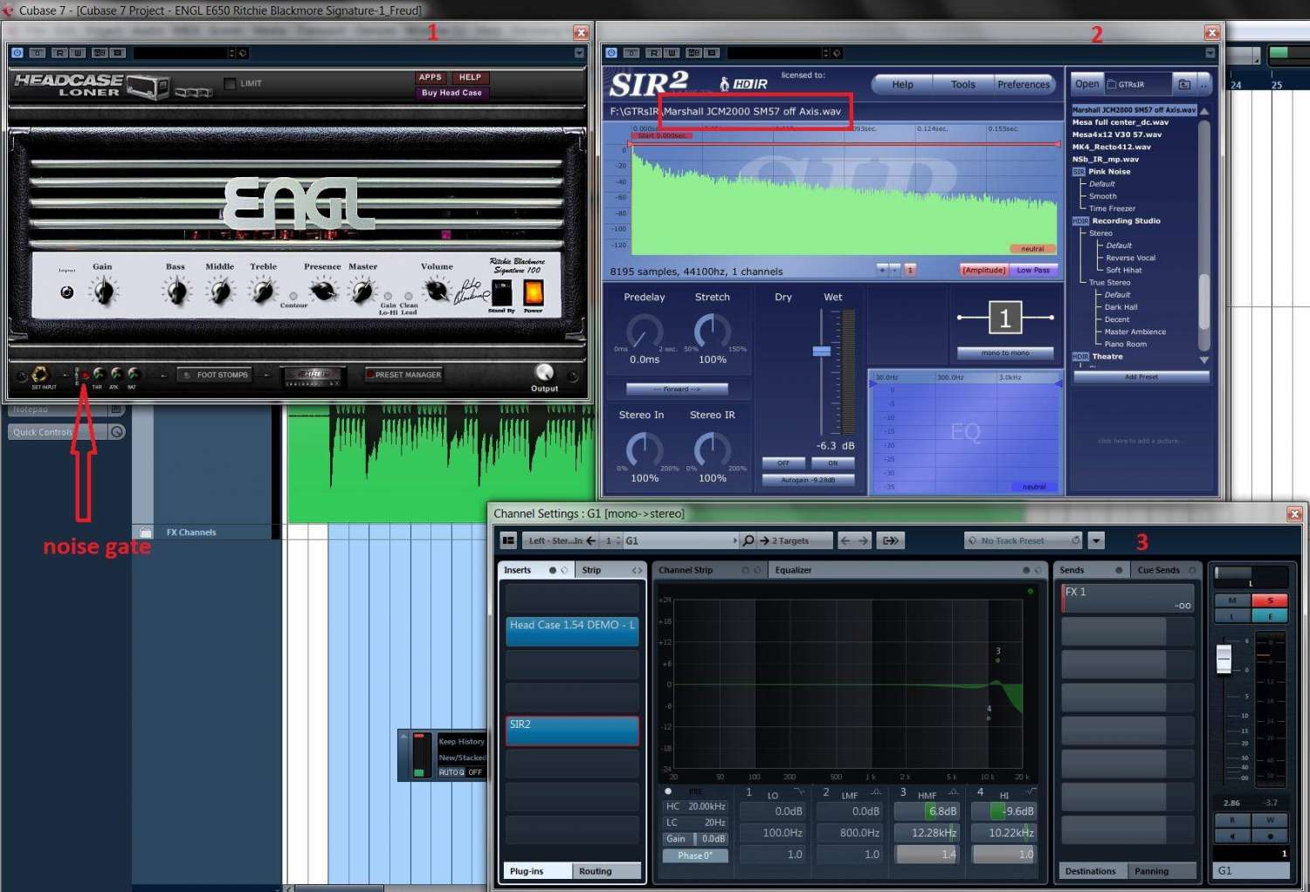This screenshot has width=1310, height=892.
Task: Click the Set Input jack icon
Action: [39, 374]
